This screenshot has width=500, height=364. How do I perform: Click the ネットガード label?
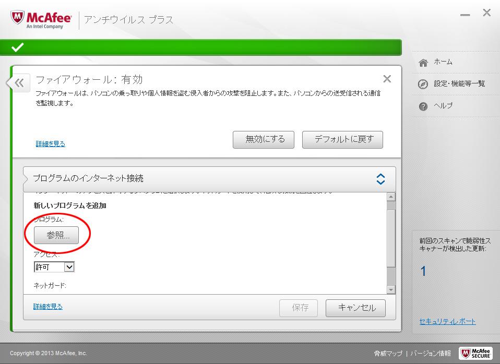tap(50, 286)
